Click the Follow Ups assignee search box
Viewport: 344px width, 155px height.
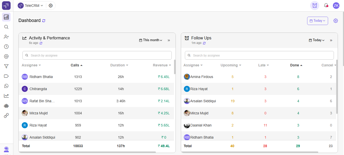tap(259, 55)
